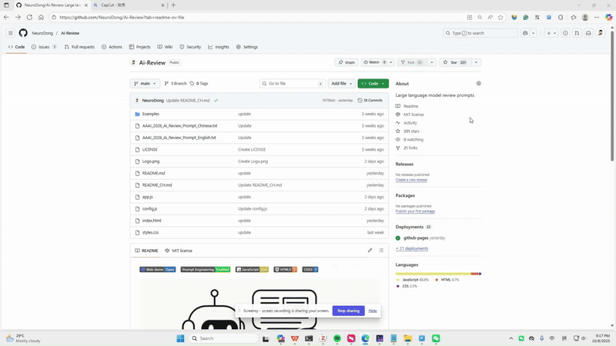Click the Go to file search field
The image size is (616, 346).
[292, 83]
